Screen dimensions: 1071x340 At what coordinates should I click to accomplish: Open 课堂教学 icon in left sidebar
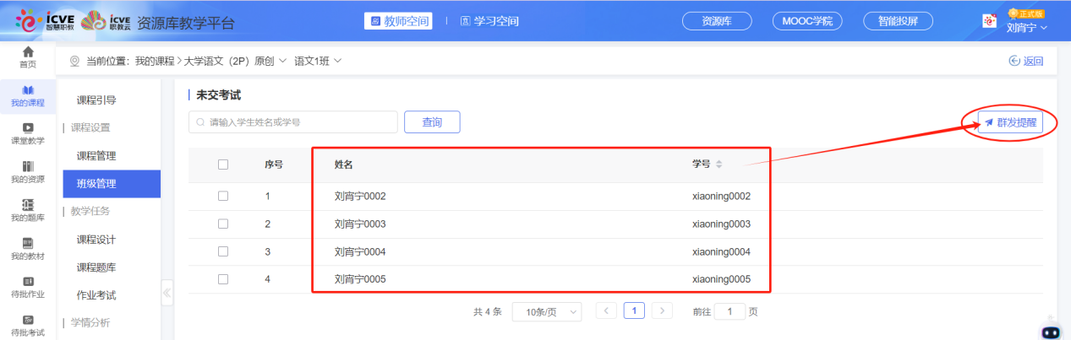click(x=28, y=127)
